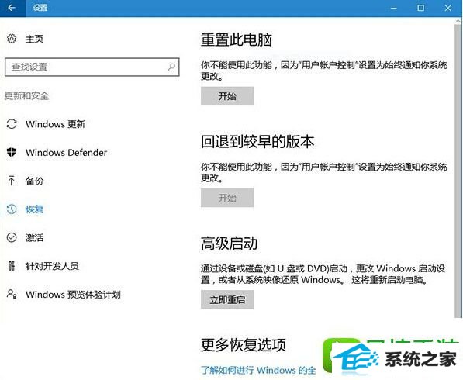Click the scrollbar up arrow

pos(458,21)
